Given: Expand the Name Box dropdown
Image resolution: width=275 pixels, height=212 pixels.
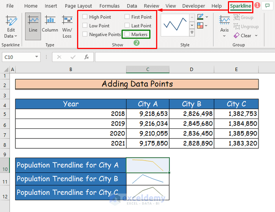Looking at the screenshot, I should point(37,57).
